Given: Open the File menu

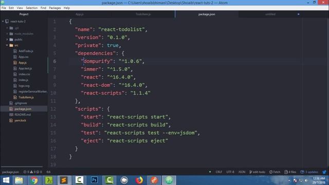Looking at the screenshot, I should tap(4, 8).
